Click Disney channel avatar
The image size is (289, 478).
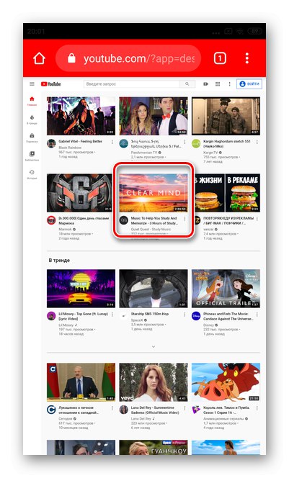[x=196, y=316]
